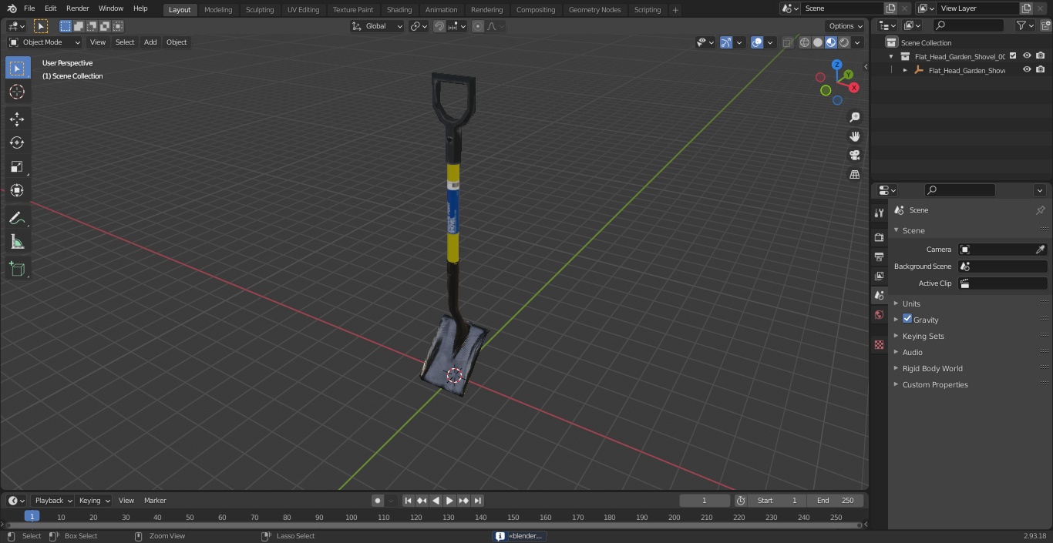Expand the Audio panel
The image size is (1053, 543).
coord(912,352)
